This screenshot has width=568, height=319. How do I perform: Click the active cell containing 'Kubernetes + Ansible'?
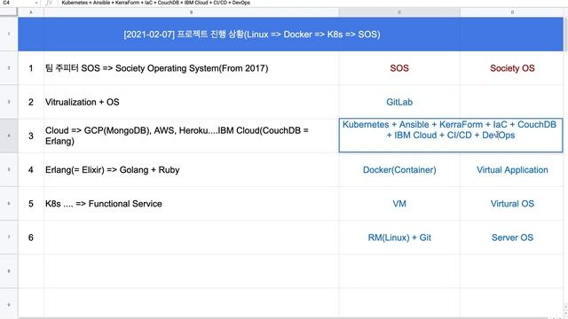(x=451, y=136)
